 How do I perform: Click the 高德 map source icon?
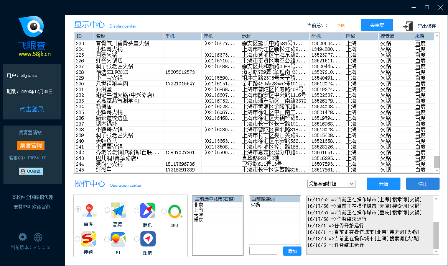pos(119,210)
